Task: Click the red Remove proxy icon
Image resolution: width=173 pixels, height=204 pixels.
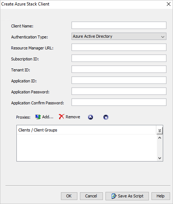Action: tap(61, 117)
